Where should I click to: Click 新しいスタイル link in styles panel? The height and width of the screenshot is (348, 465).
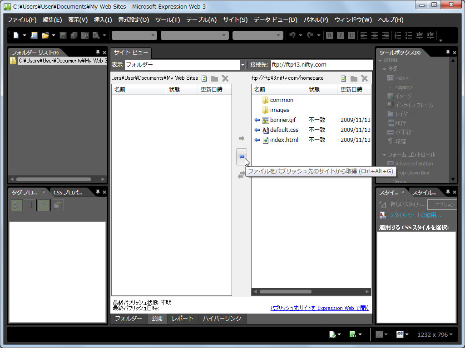pos(408,204)
